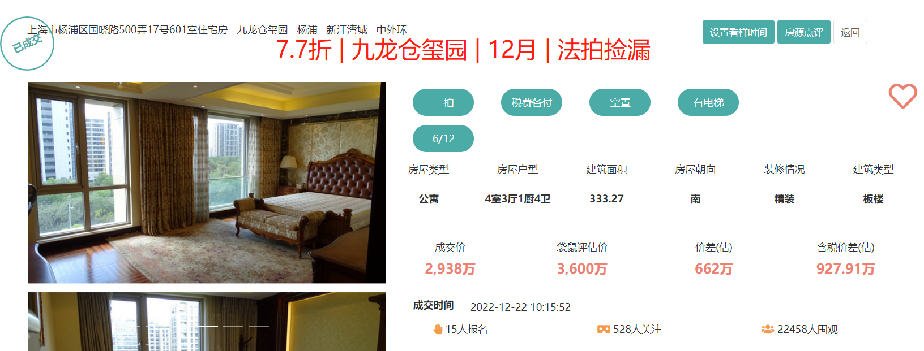The width and height of the screenshot is (924, 351).
Task: Click the 已成交 stamp badge
Action: 27,44
